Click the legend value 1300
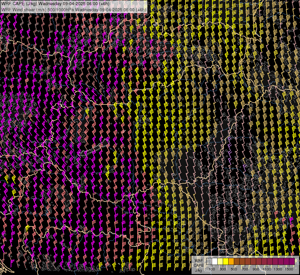Screen dimensions: 300x275 278,269
